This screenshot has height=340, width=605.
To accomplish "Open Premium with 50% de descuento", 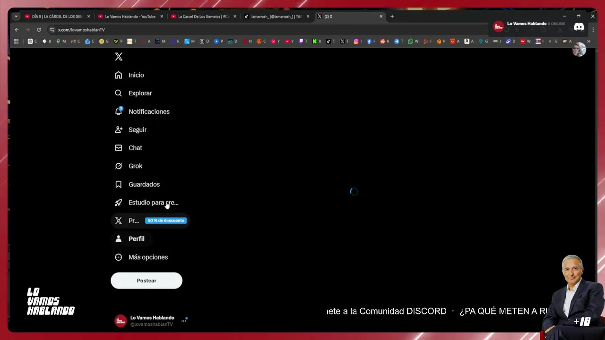I will [x=150, y=221].
